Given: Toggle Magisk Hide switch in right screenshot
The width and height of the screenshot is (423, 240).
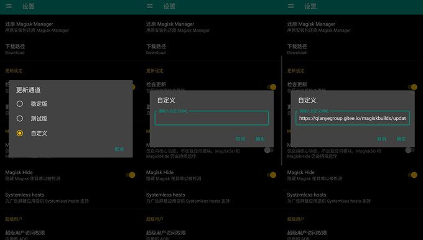Looking at the screenshot, I should 412,175.
